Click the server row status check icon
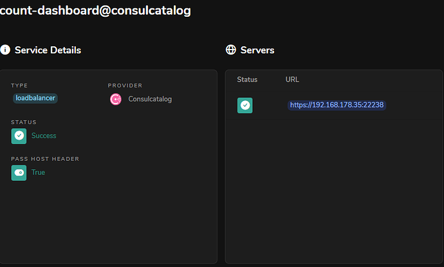The height and width of the screenshot is (267, 444). coord(245,105)
